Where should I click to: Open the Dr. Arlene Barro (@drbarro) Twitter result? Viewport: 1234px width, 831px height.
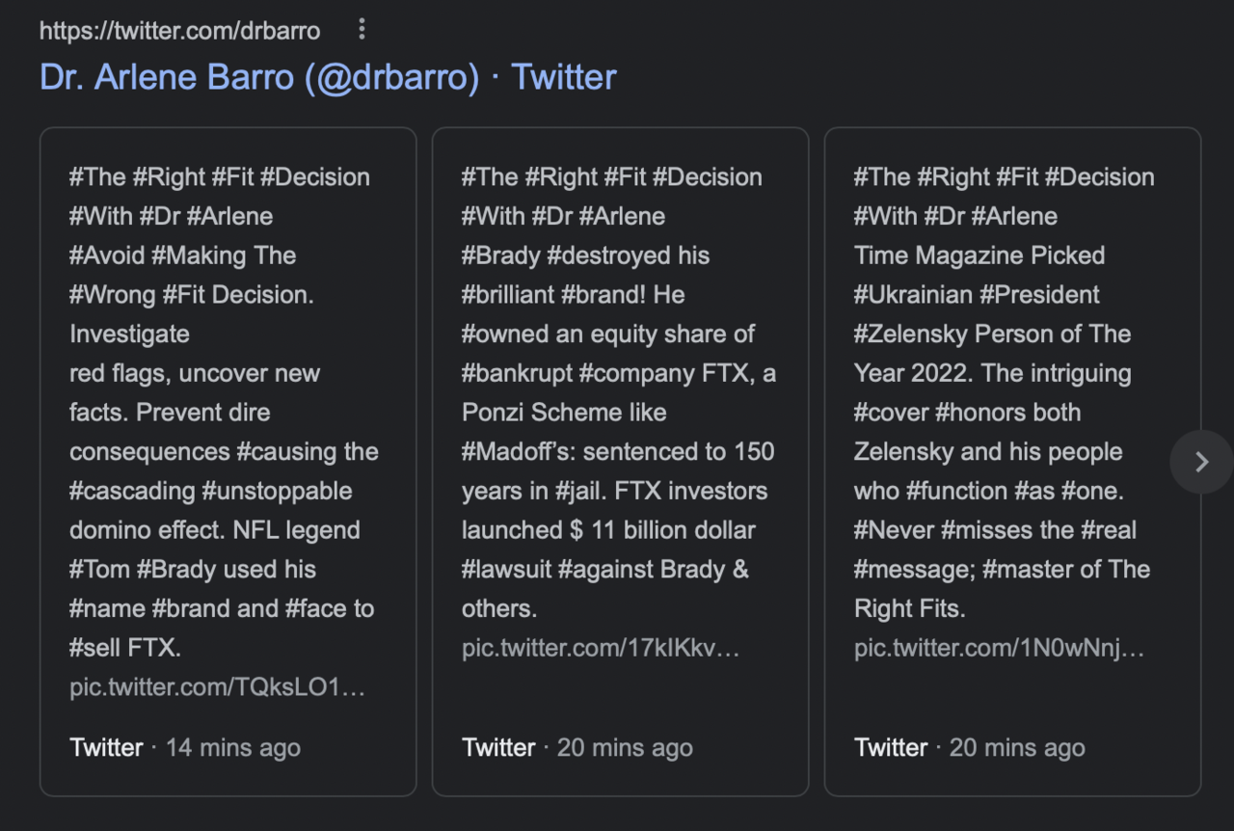click(328, 77)
